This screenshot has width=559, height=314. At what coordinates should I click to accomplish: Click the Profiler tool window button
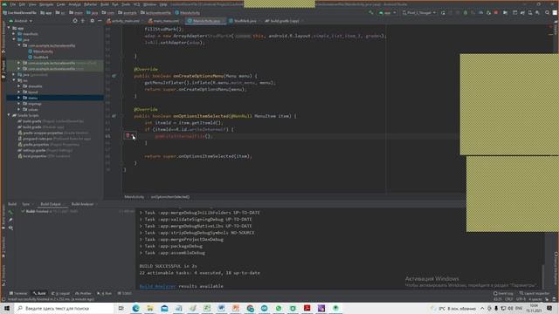coord(84,293)
